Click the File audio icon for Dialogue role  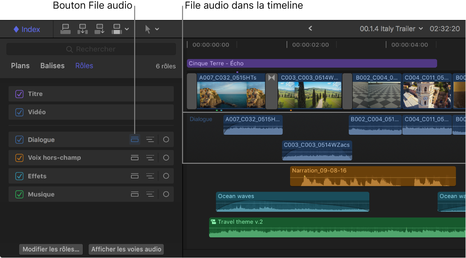pos(135,140)
